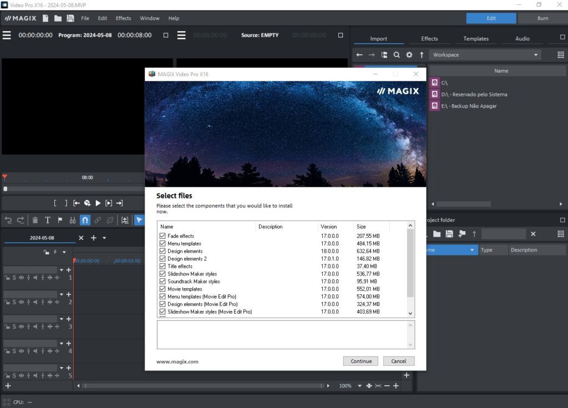Open the media pool settings gear icon
This screenshot has width=568, height=408.
coord(409,55)
